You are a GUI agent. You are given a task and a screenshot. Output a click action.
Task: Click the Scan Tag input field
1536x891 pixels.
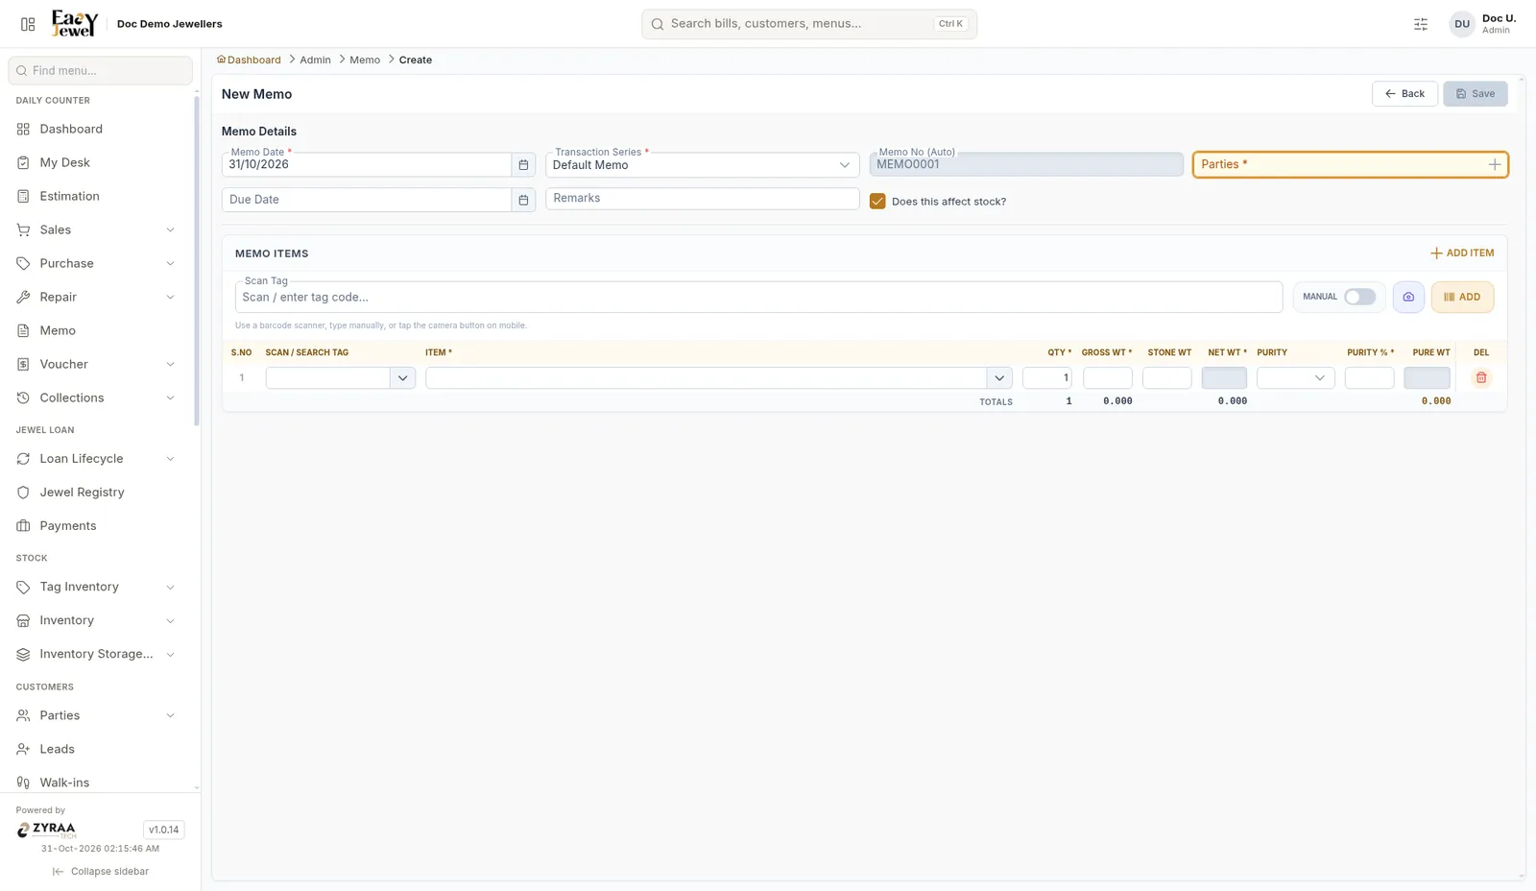click(x=758, y=297)
